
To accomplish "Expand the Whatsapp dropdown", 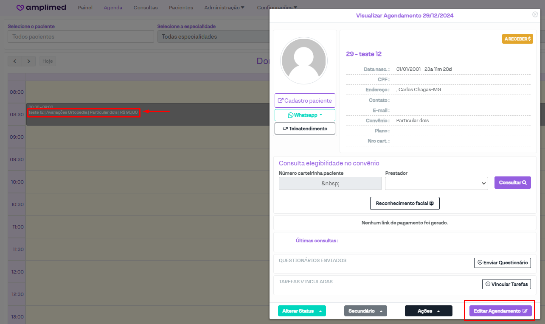I will coord(305,115).
